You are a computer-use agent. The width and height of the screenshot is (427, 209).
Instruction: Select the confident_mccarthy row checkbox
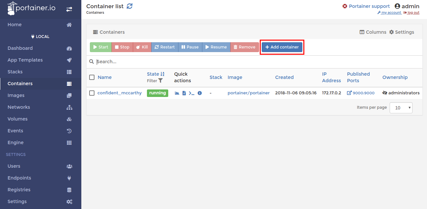pyautogui.click(x=92, y=93)
